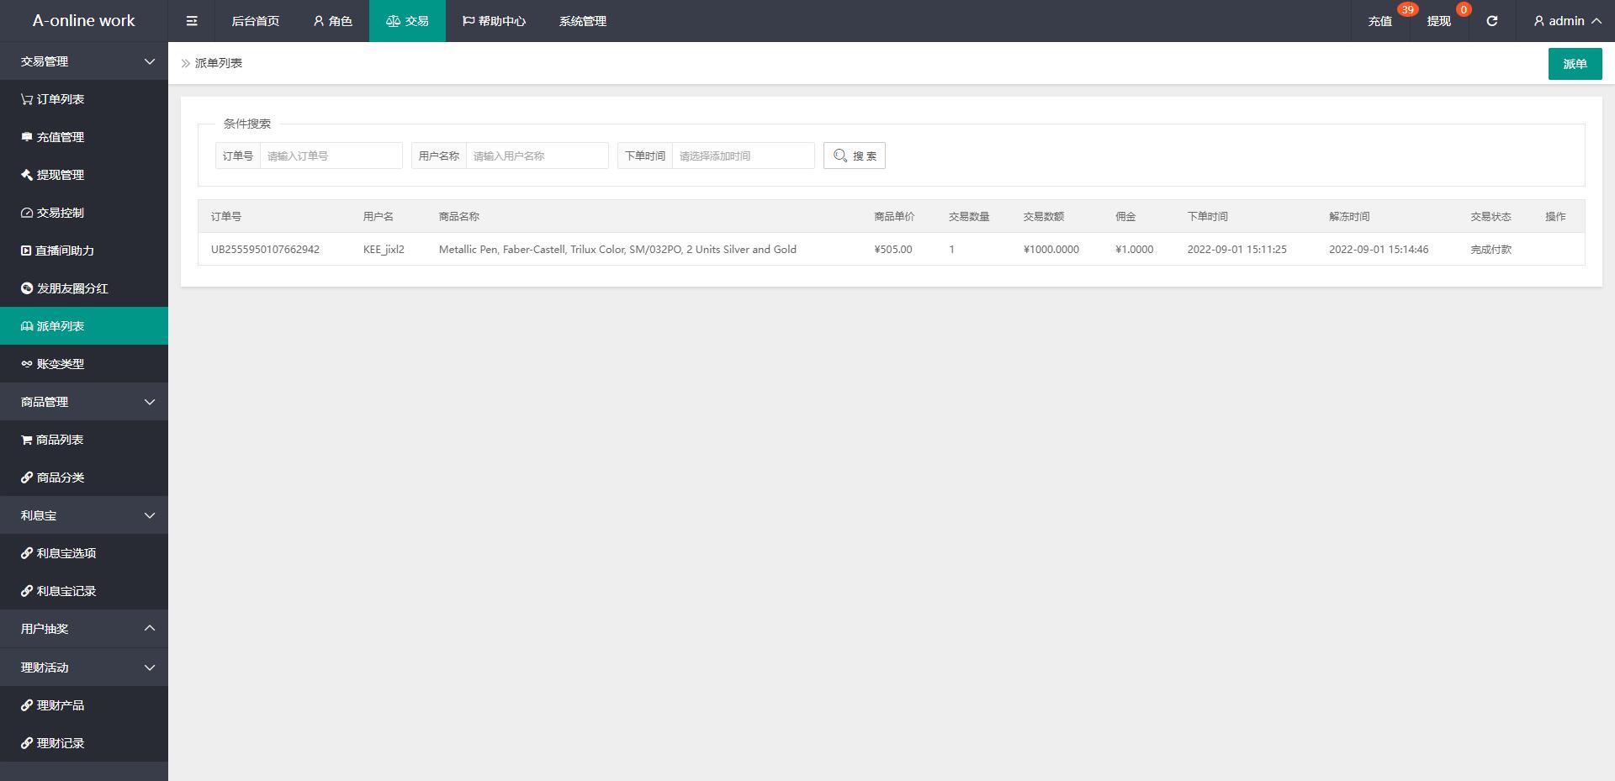
Task: Open 交易控制 dashboard item
Action: point(60,213)
